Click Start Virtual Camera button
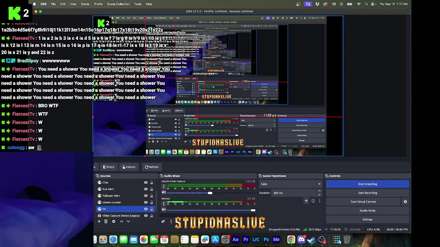Image resolution: width=440 pixels, height=247 pixels. pyautogui.click(x=363, y=202)
